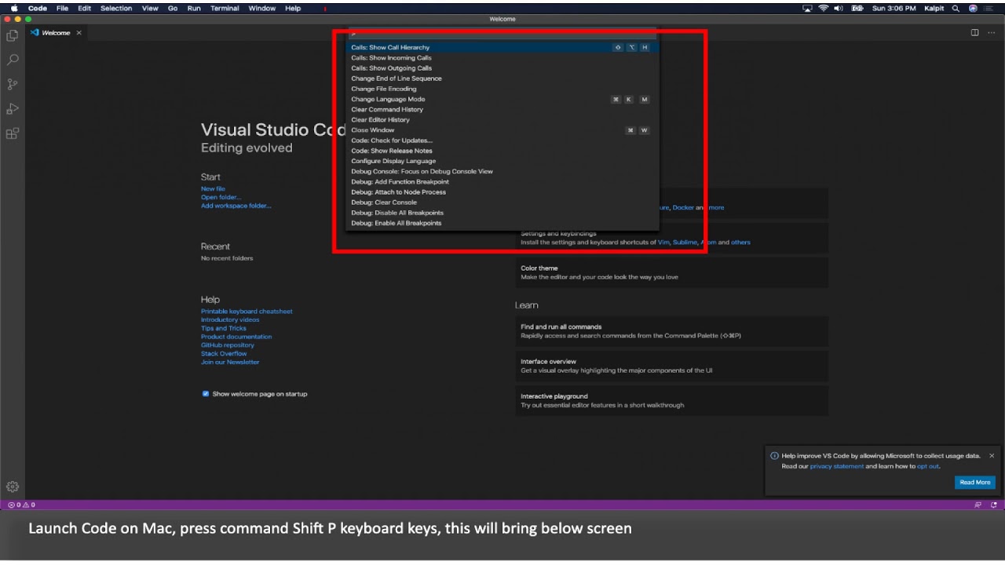Select Change Language Mode command
The image size is (1005, 565).
click(x=502, y=99)
